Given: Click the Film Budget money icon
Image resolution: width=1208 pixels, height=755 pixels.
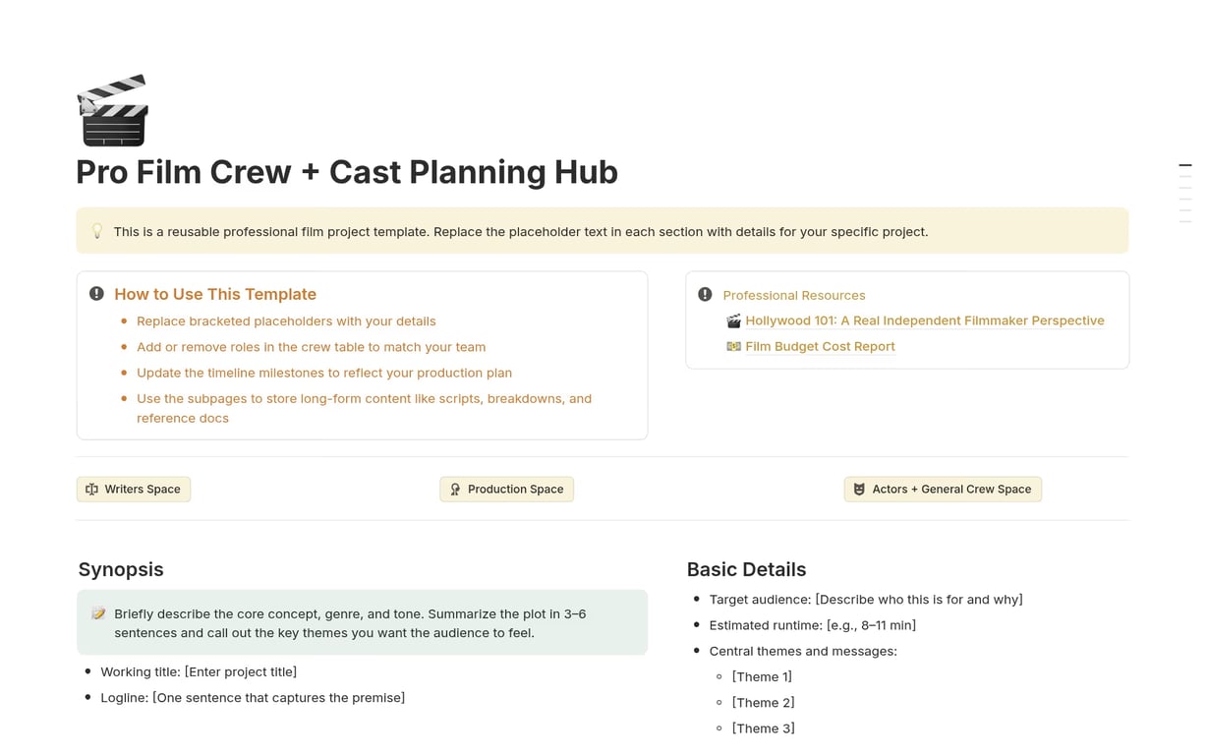Looking at the screenshot, I should (x=733, y=346).
